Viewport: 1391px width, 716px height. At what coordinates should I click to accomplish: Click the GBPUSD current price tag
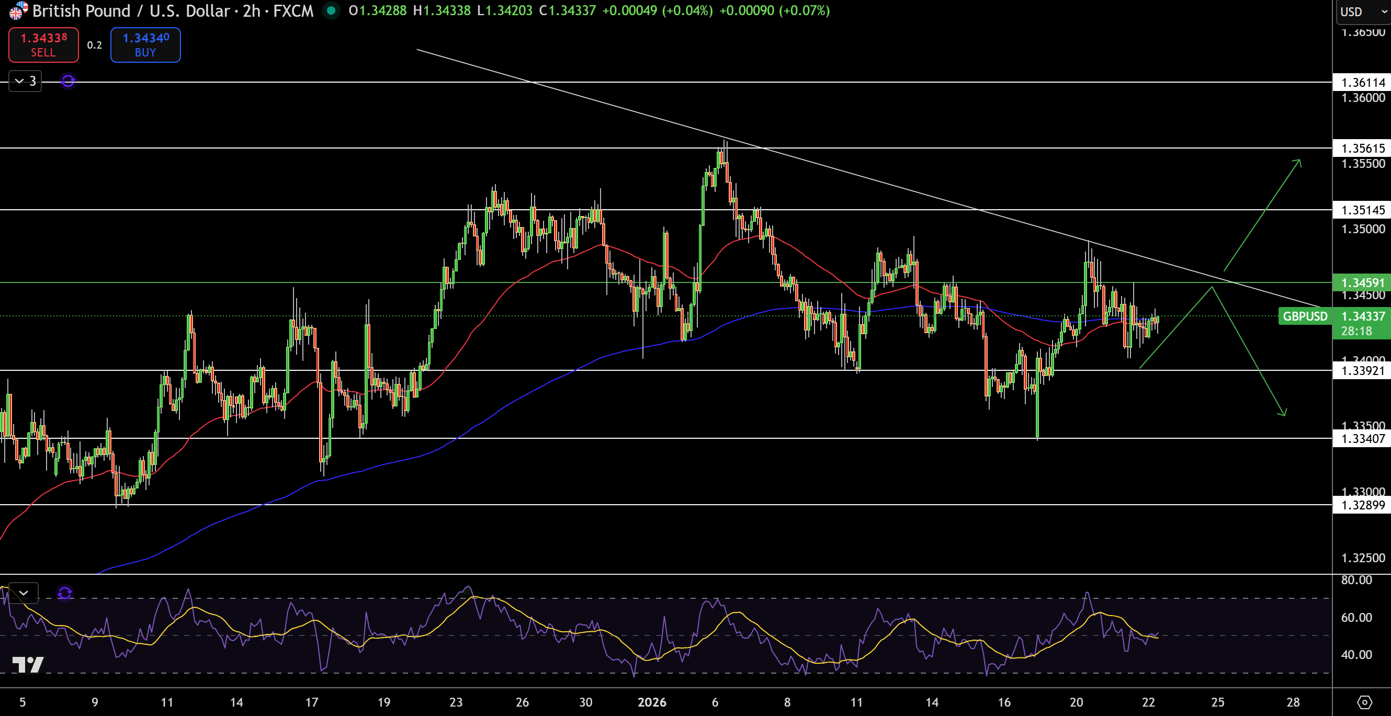click(1305, 316)
